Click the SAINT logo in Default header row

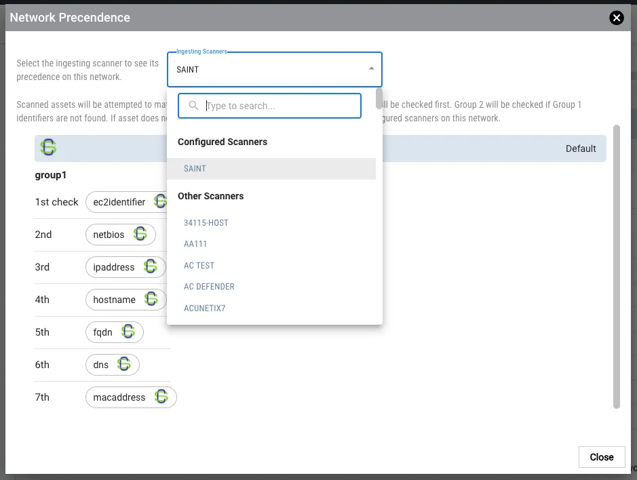pos(48,147)
